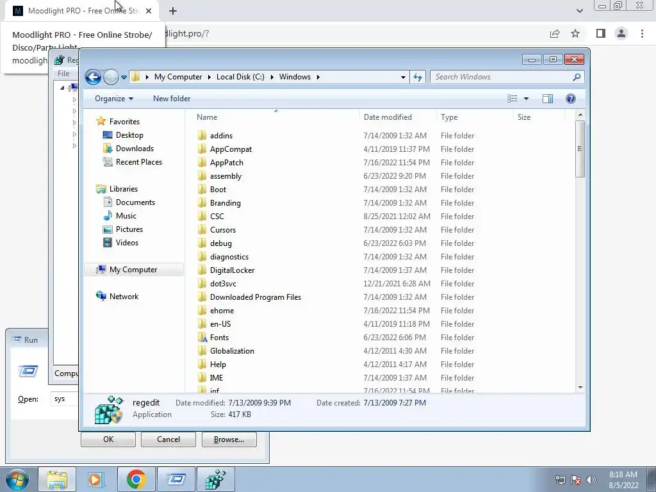The image size is (656, 492).
Task: Select Libraries in navigation pane
Action: click(x=124, y=189)
